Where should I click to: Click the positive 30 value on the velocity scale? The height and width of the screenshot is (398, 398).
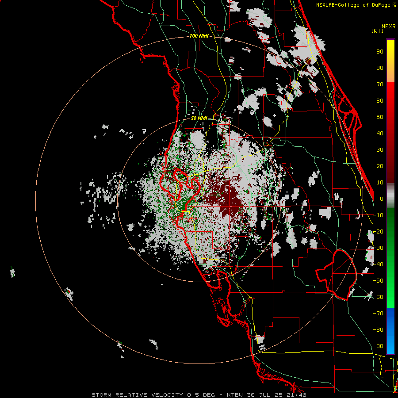[x=380, y=150]
